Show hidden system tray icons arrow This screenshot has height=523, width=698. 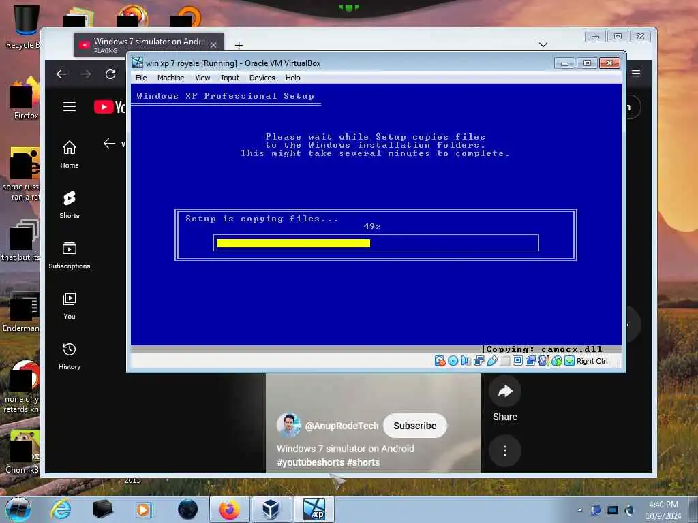click(579, 510)
